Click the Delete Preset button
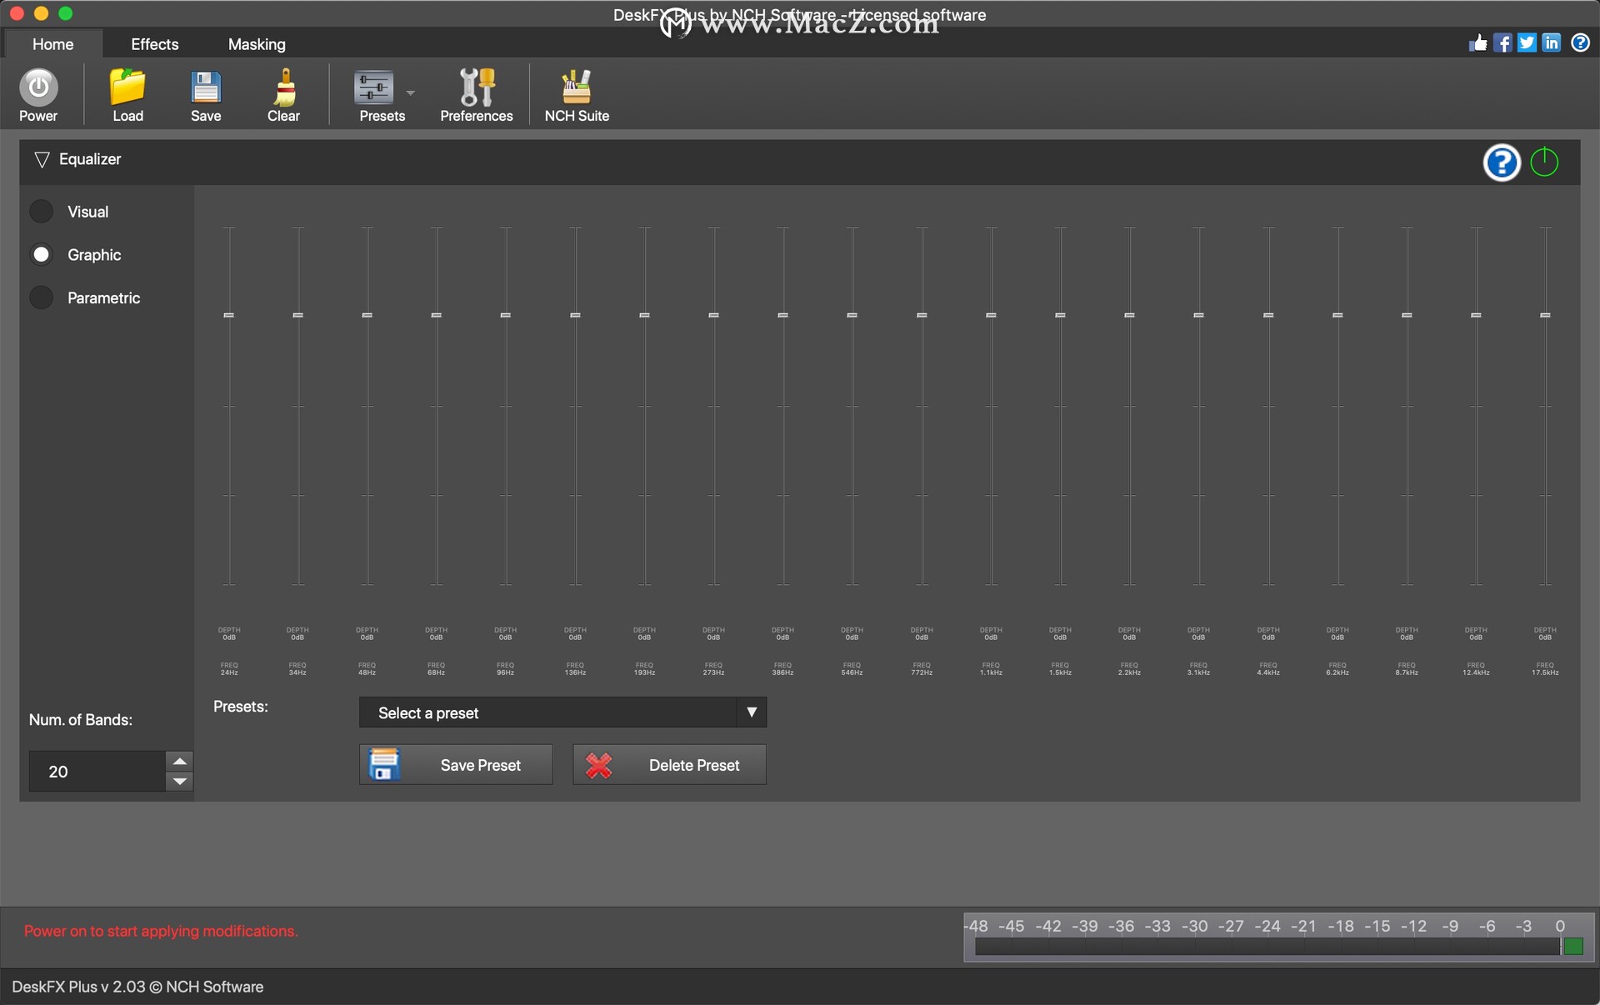The width and height of the screenshot is (1600, 1005). coord(668,765)
